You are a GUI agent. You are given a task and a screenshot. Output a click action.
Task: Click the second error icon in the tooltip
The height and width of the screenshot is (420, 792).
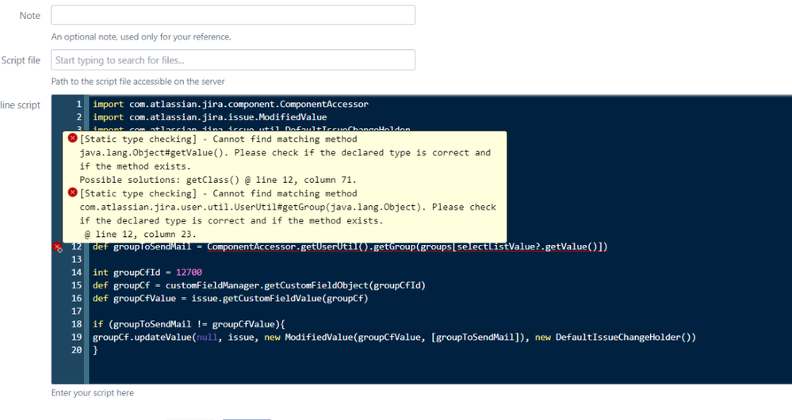pyautogui.click(x=72, y=193)
